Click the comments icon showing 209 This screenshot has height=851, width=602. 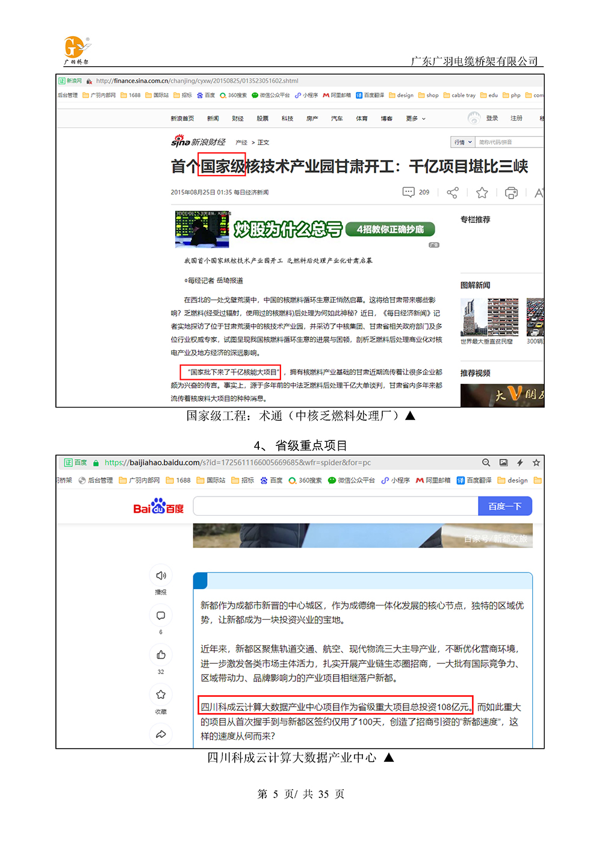point(416,192)
